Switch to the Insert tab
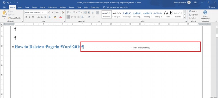This screenshot has width=218, height=98. coord(20,7)
